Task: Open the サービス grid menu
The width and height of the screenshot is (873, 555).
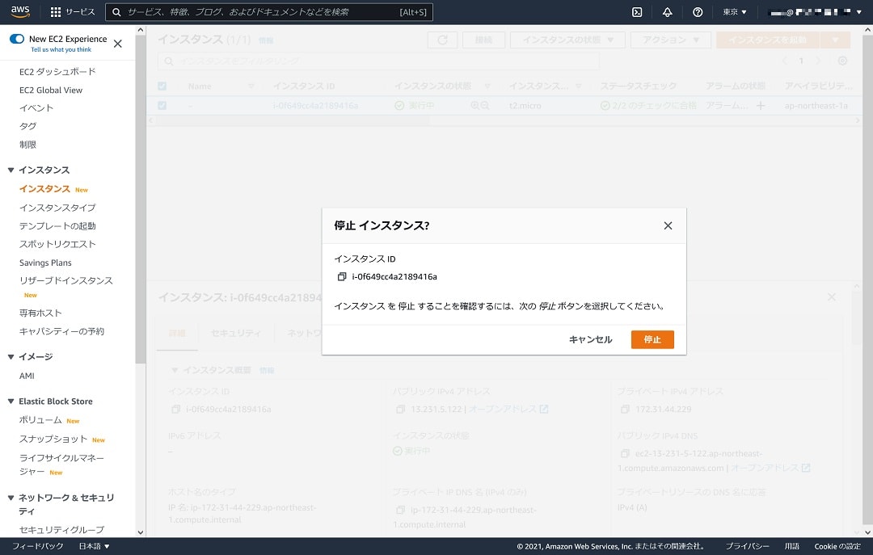Action: point(73,11)
